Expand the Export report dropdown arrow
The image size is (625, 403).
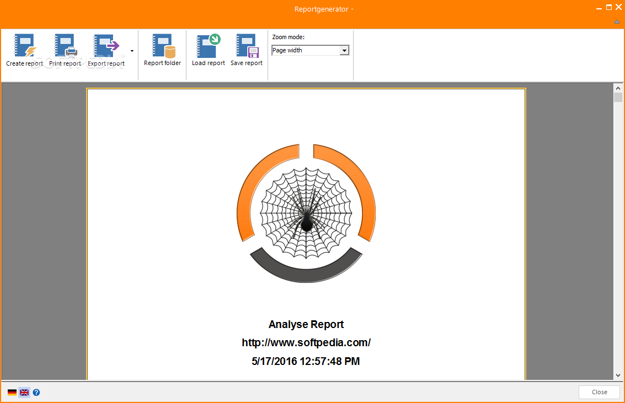coord(132,51)
